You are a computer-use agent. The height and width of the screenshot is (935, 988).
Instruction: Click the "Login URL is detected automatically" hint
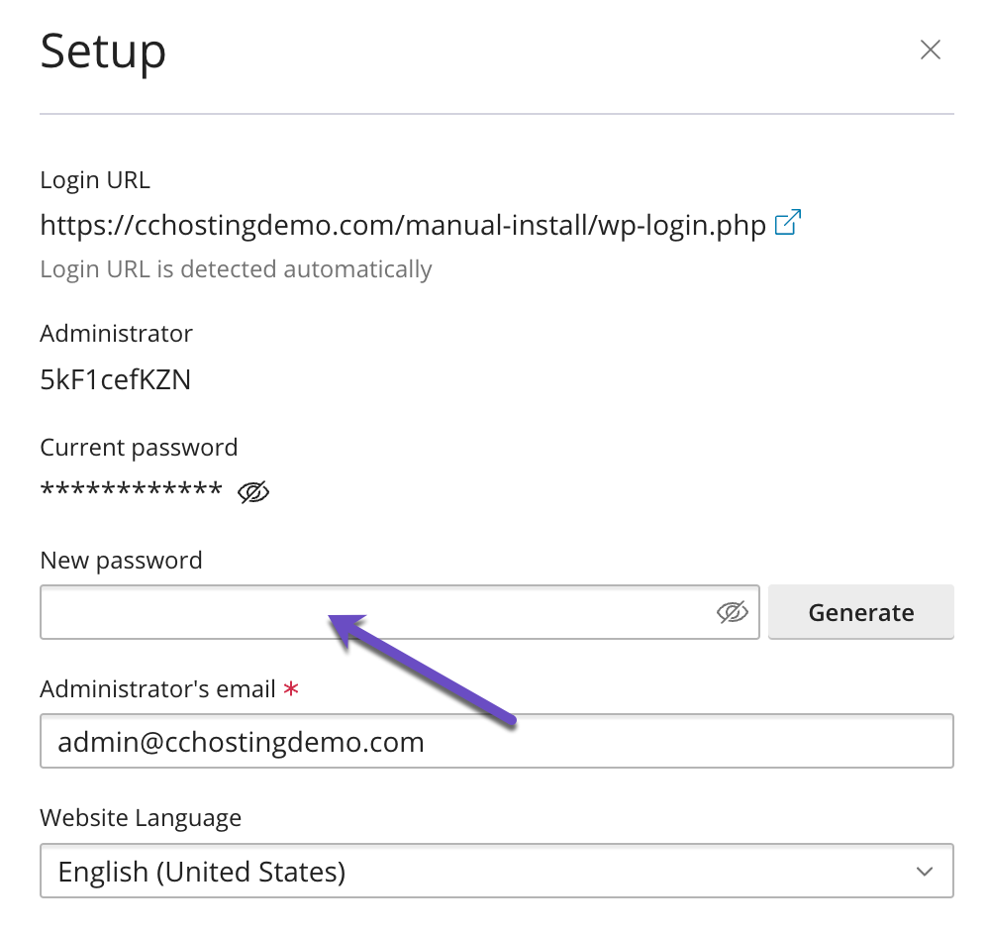(x=236, y=269)
